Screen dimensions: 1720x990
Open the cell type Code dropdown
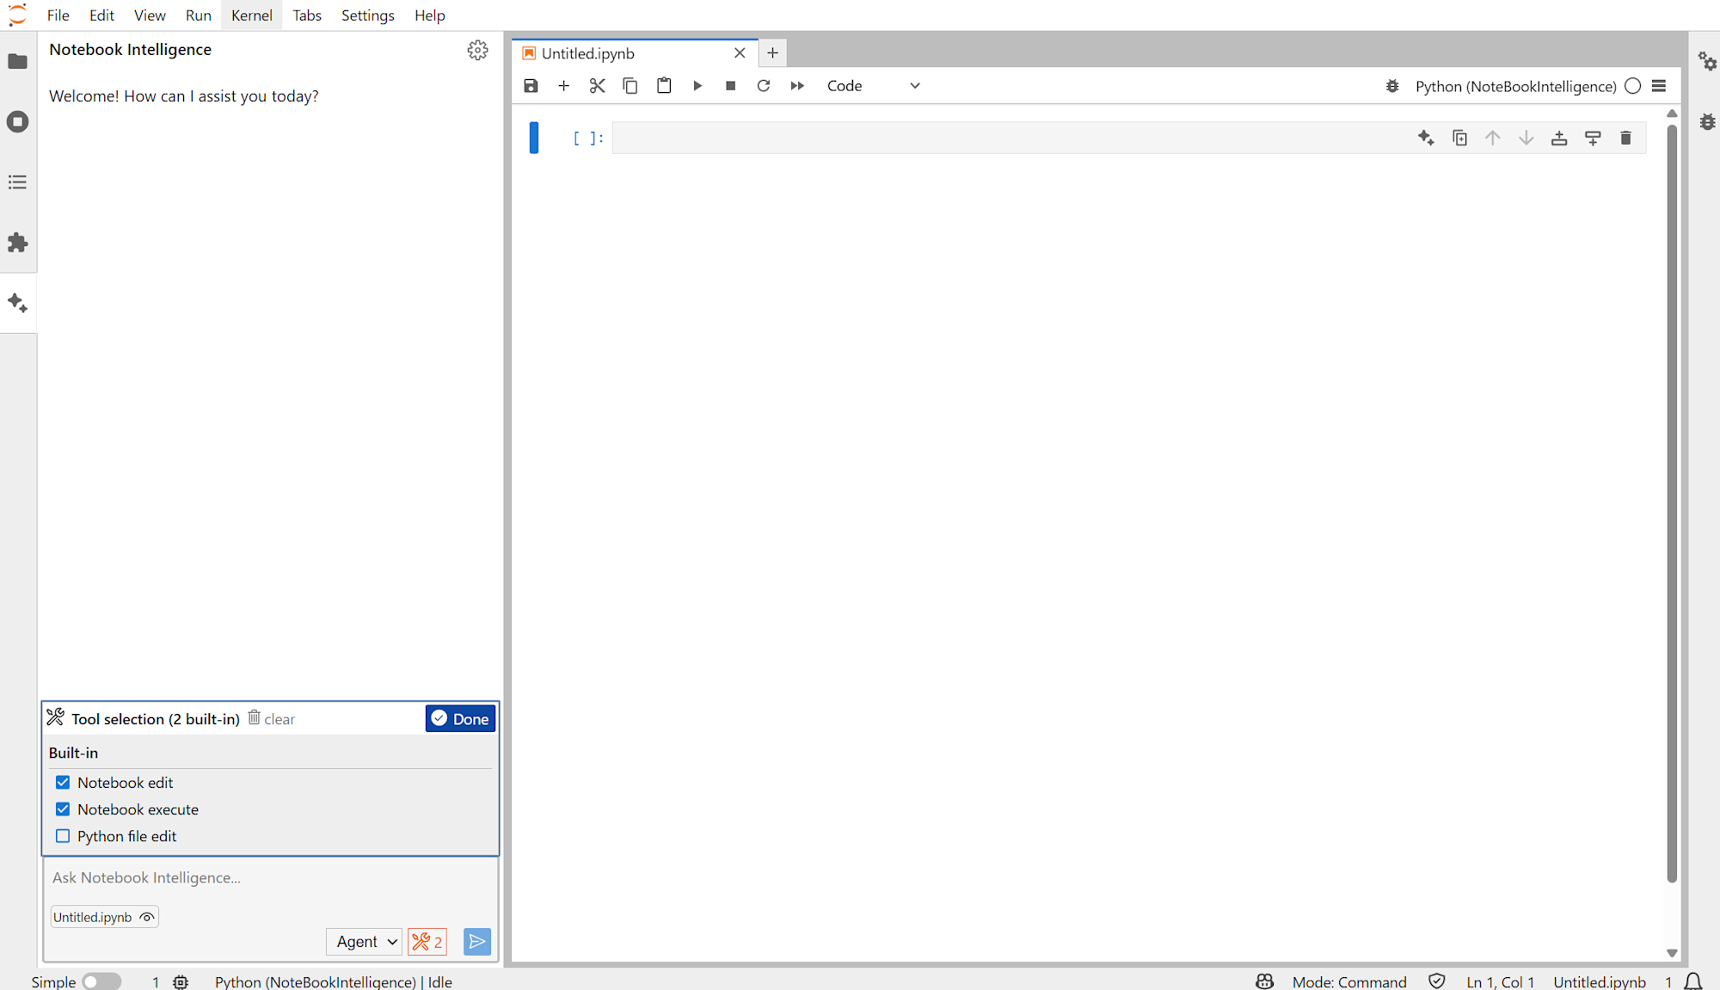pos(873,86)
